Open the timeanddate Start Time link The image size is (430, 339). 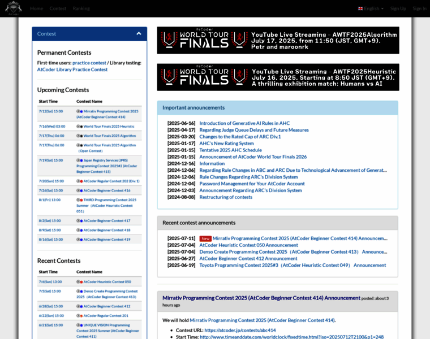pos(291,337)
